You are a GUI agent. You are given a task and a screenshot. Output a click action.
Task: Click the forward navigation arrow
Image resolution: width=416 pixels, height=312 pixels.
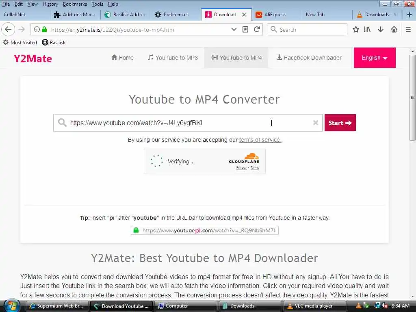[22, 29]
